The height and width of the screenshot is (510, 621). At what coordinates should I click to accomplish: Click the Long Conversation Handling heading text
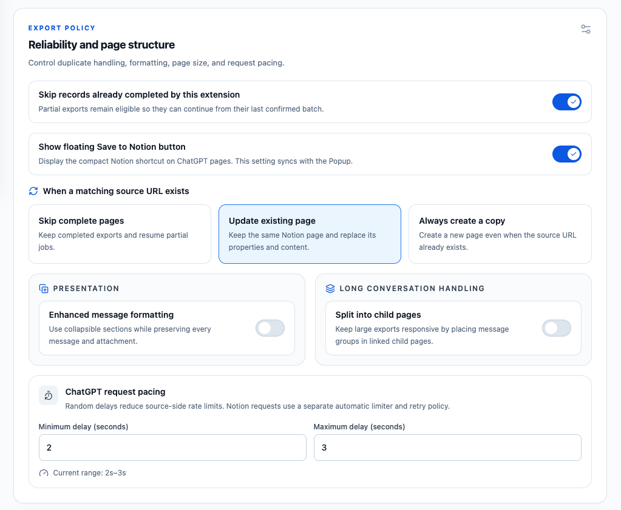pos(412,289)
